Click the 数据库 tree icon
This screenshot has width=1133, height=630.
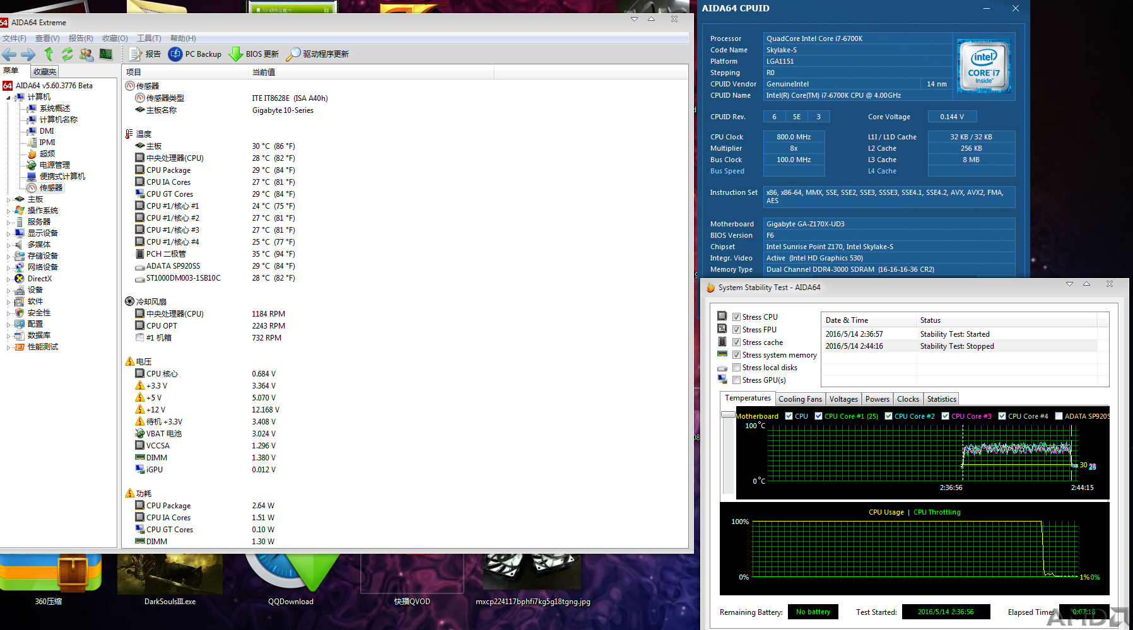coord(20,335)
